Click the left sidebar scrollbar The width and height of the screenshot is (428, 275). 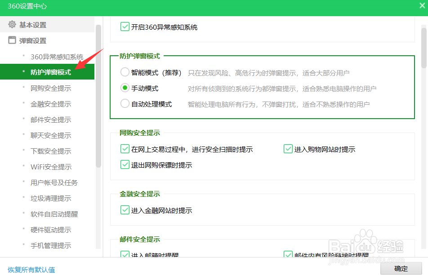98,96
